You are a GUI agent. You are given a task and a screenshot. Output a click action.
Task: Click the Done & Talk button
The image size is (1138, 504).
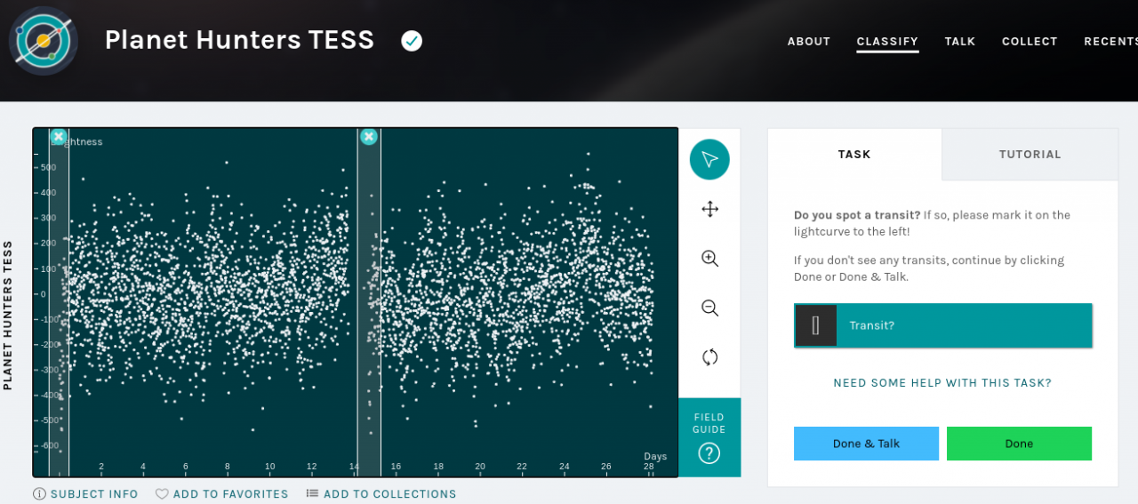tap(866, 444)
